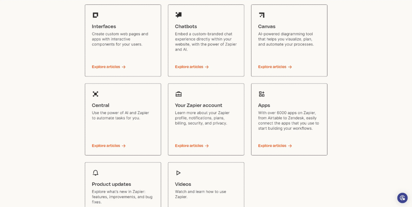The width and height of the screenshot is (412, 207).
Task: Explore articles under Your Zapier account
Action: pyautogui.click(x=192, y=146)
